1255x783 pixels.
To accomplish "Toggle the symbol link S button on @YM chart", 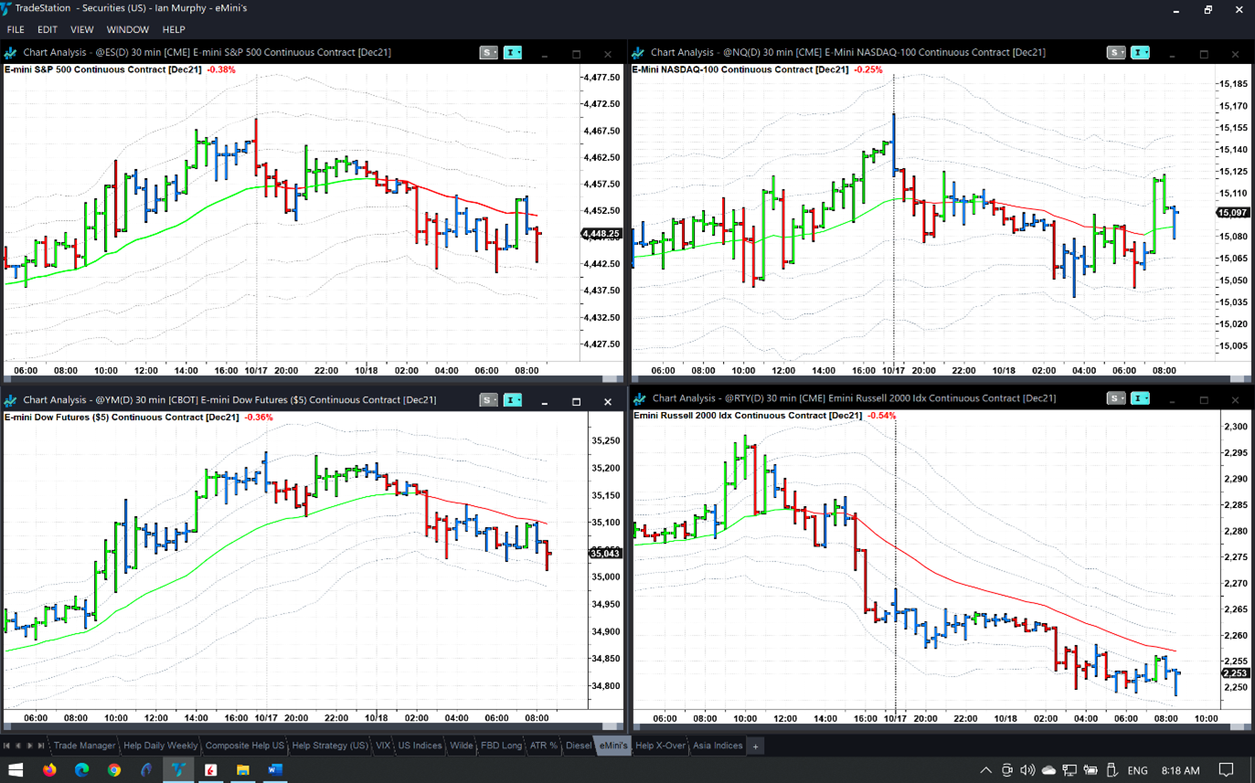I will coord(486,400).
